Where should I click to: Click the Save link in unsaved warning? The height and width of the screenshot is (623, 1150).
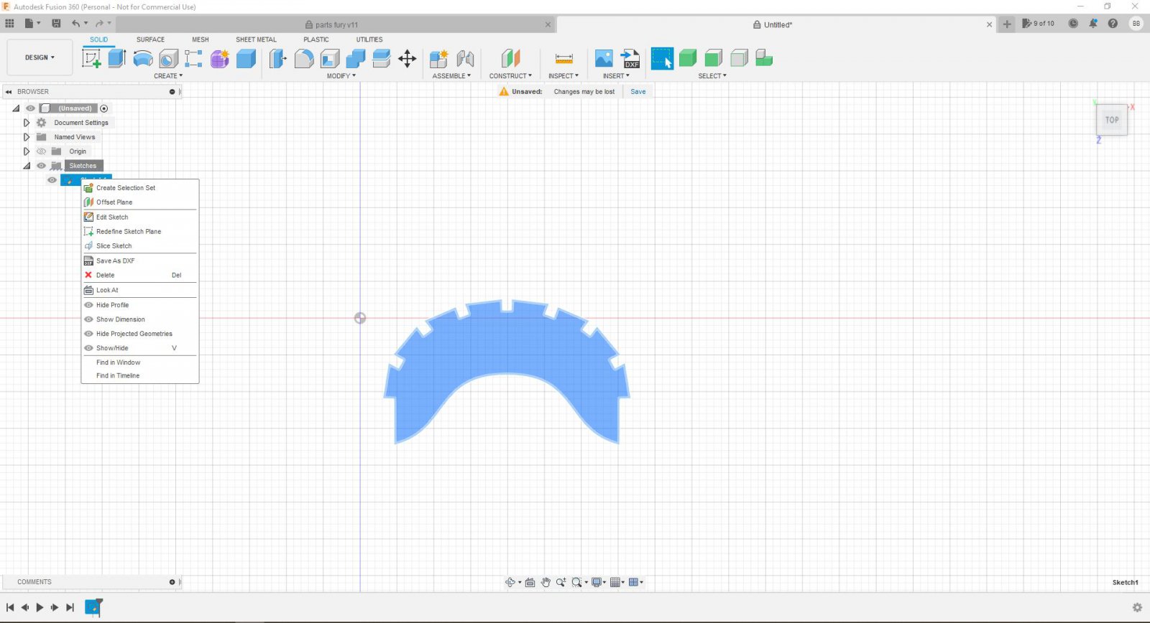[x=638, y=92]
